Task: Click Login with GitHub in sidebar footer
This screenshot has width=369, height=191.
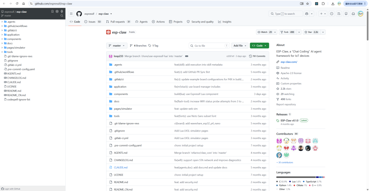Action: tap(11, 189)
